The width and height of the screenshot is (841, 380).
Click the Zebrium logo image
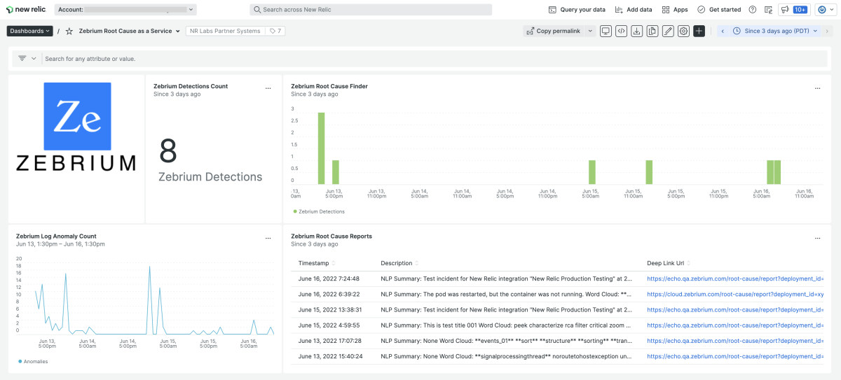point(76,127)
